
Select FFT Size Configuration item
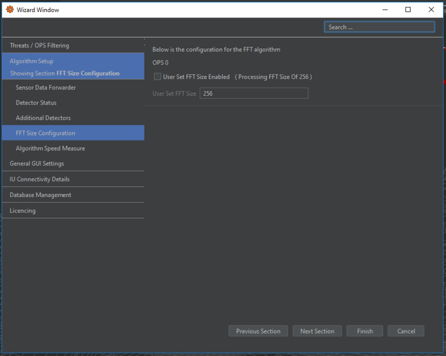tap(45, 133)
